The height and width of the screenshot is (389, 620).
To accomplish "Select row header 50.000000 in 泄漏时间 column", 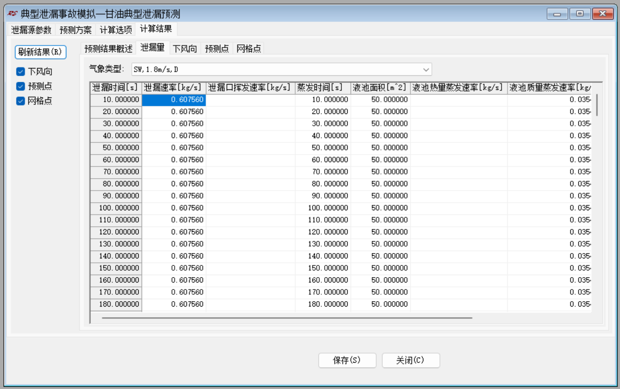I will (115, 148).
